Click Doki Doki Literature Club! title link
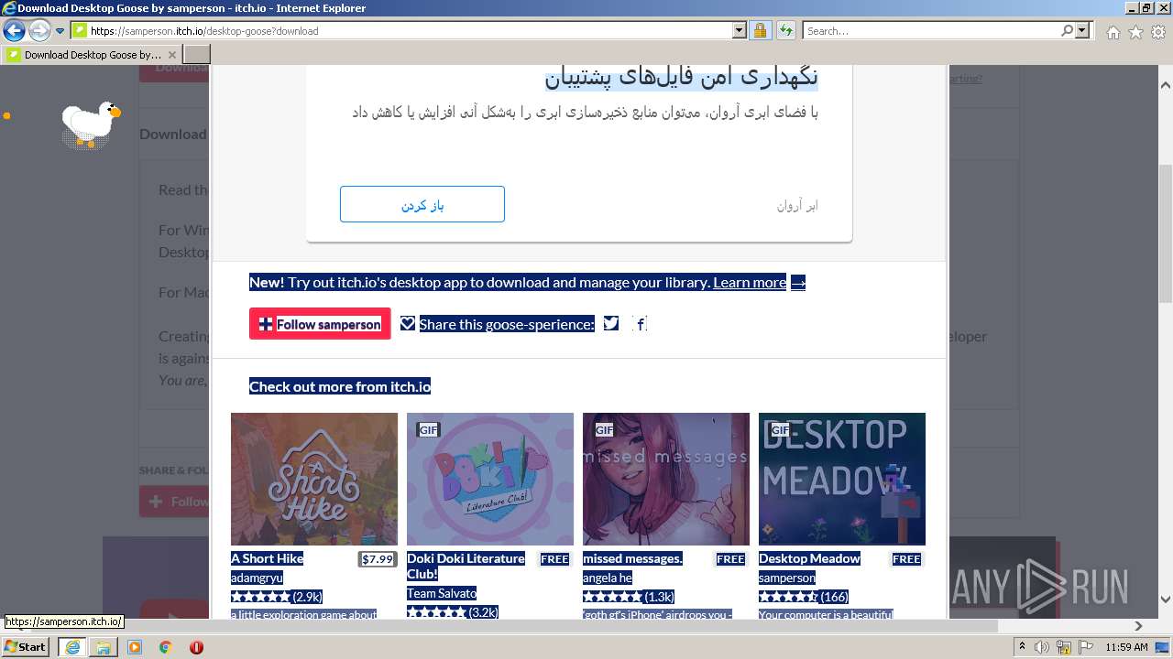 466,566
